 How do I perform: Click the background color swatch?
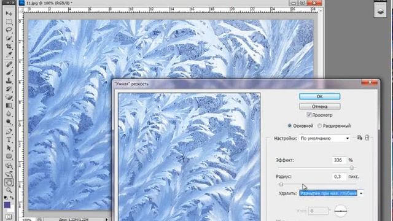pos(11,209)
